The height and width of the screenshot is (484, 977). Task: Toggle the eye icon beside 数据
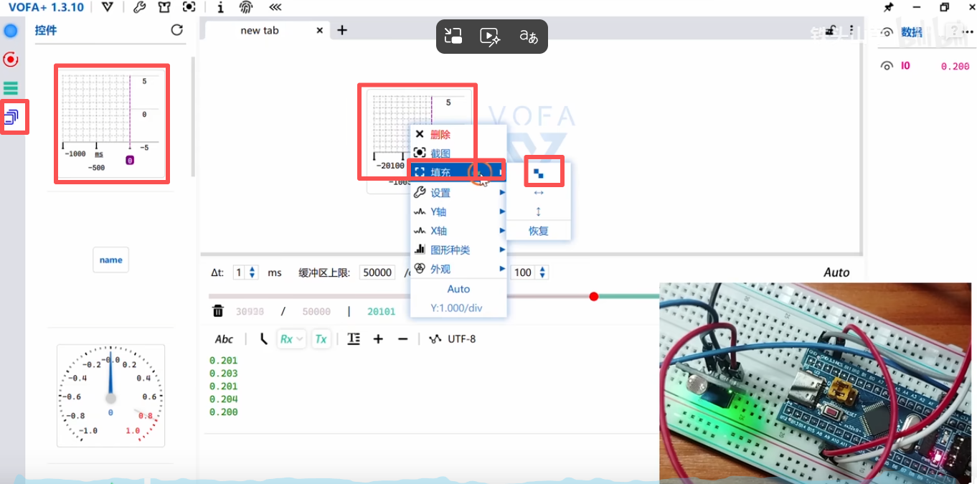point(887,32)
